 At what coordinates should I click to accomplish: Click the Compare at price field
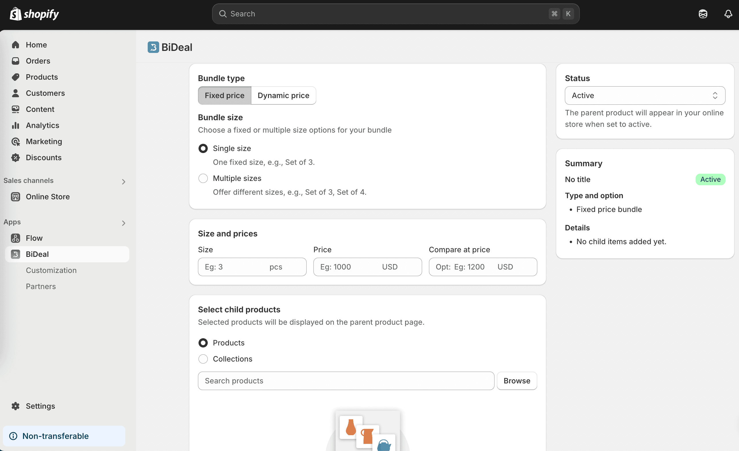[483, 267]
